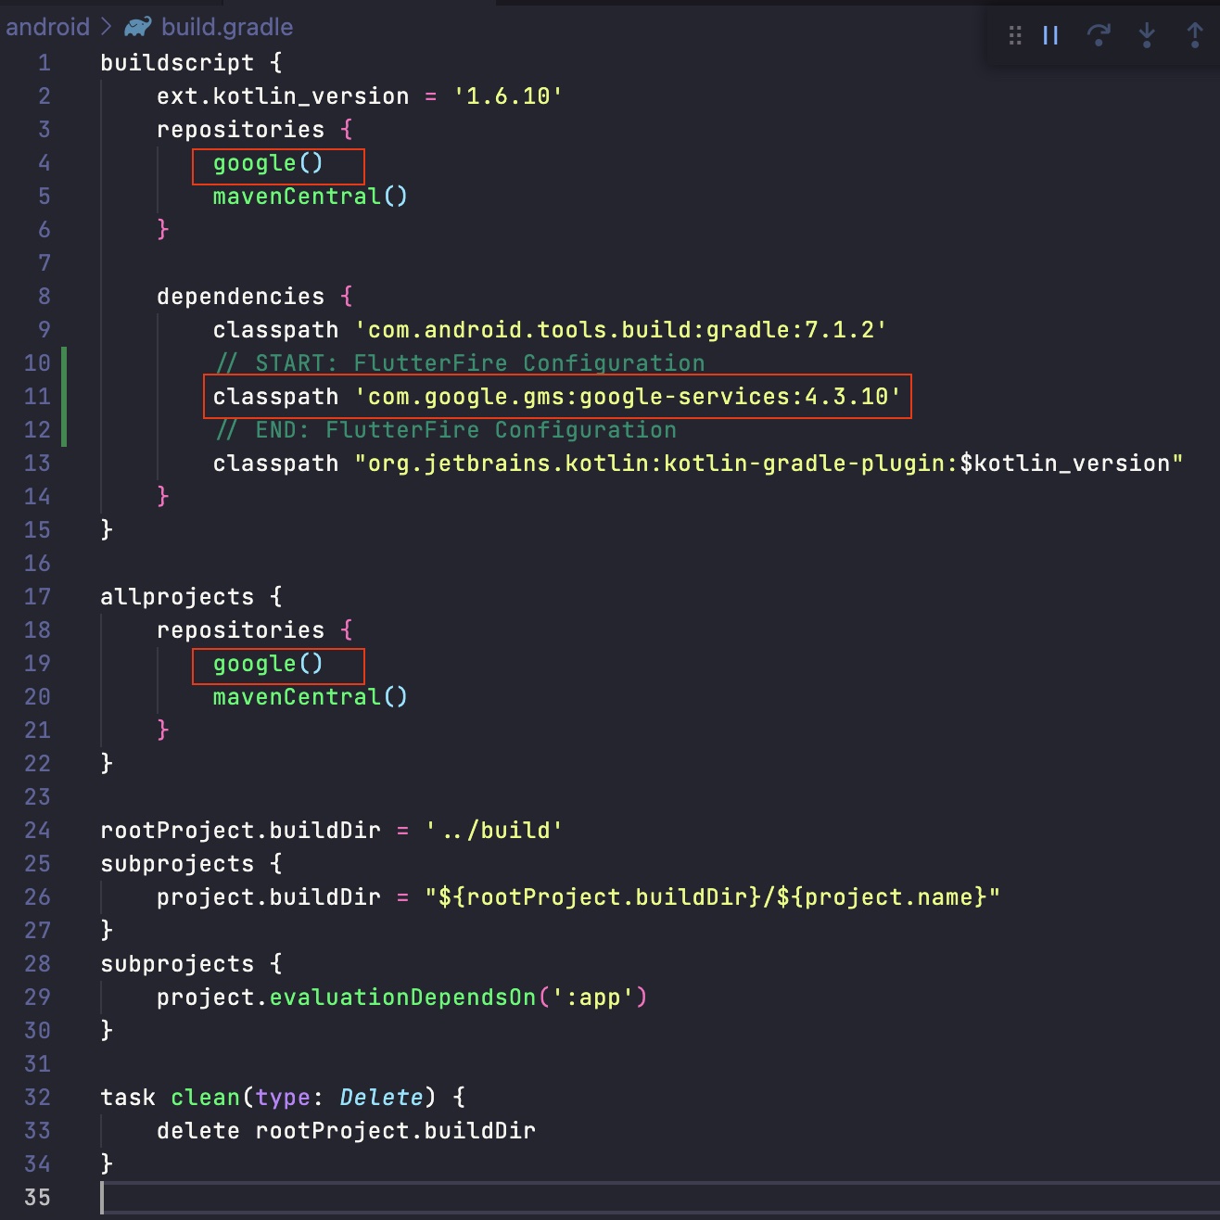The width and height of the screenshot is (1220, 1220).
Task: Click the green change bar beside line 11
Action: pyautogui.click(x=64, y=397)
